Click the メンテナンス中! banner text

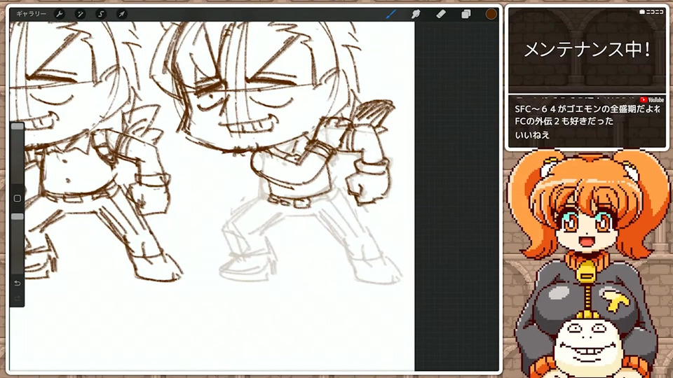(x=587, y=50)
